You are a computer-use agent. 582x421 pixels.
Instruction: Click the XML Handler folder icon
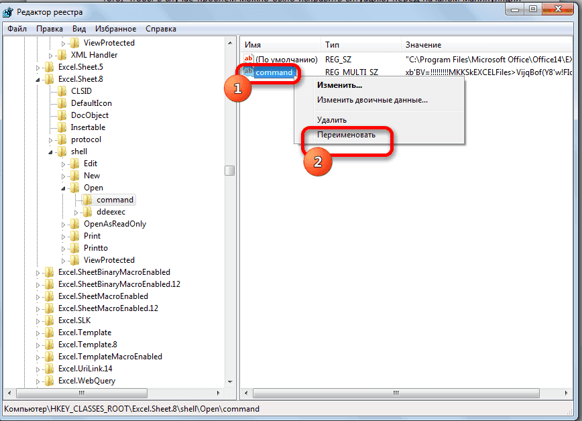(62, 56)
